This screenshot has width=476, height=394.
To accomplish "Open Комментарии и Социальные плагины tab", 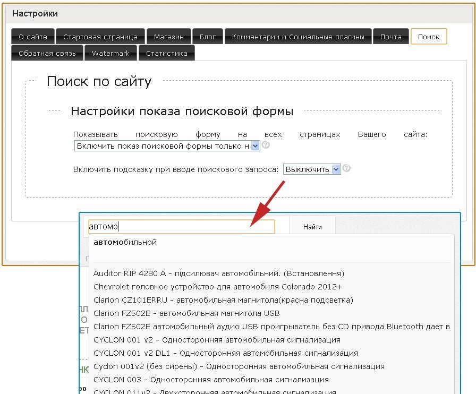I will pos(298,37).
